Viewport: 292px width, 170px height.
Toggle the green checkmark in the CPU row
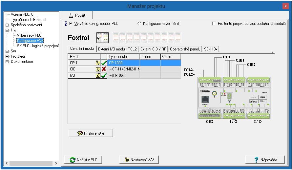[x=104, y=63]
